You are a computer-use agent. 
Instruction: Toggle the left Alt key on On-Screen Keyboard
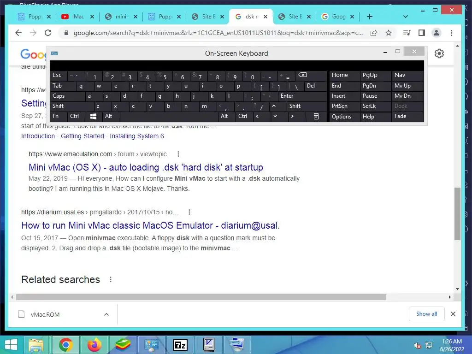111,116
